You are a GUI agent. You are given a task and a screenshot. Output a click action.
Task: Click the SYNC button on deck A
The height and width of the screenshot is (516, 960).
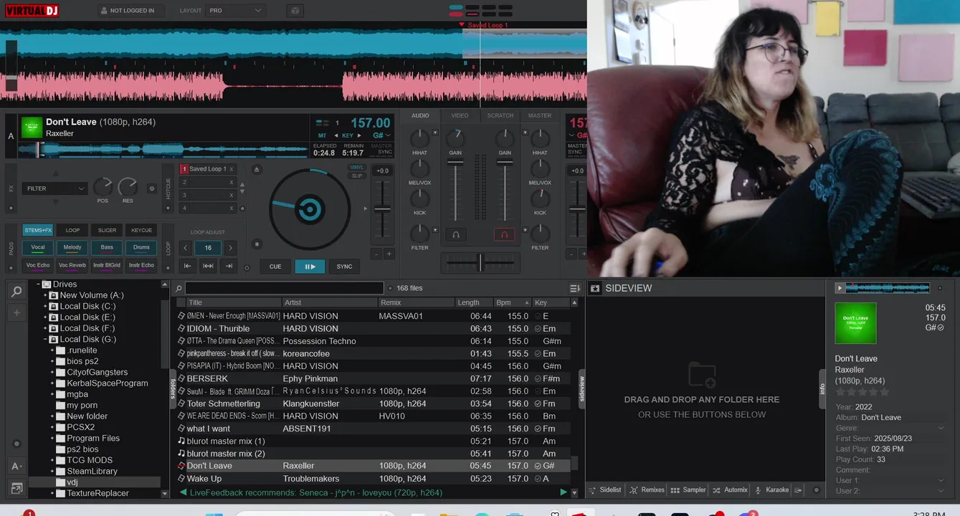344,266
